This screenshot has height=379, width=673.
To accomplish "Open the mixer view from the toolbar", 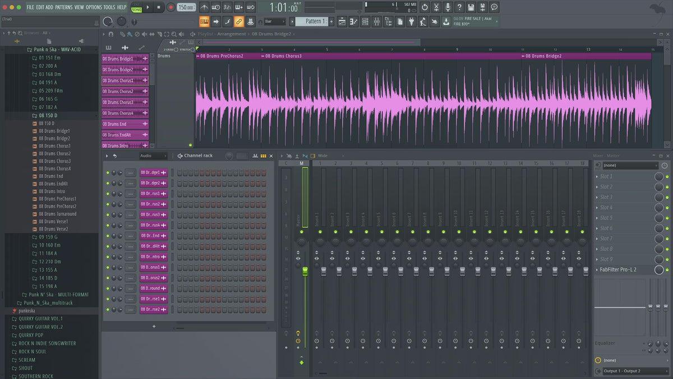I will pyautogui.click(x=376, y=21).
